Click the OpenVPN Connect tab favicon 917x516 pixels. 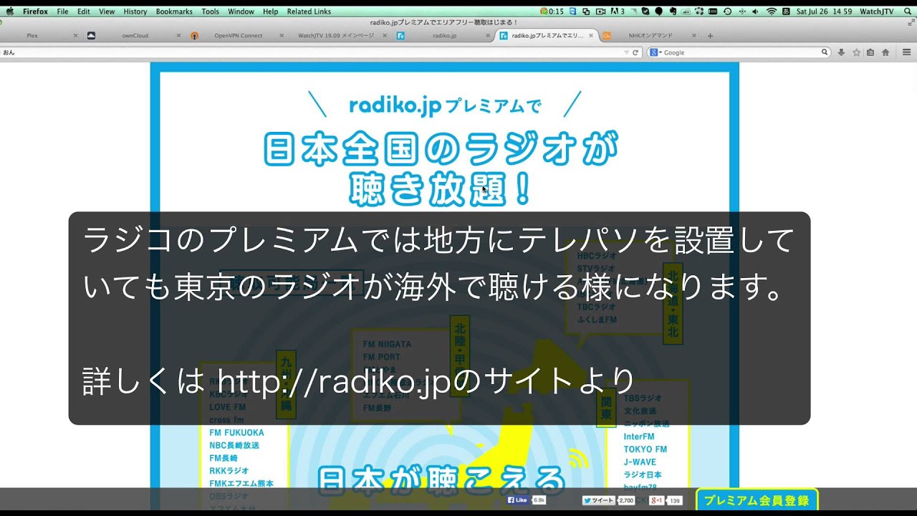click(194, 35)
